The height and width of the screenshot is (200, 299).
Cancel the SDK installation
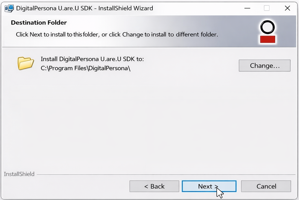point(266,186)
